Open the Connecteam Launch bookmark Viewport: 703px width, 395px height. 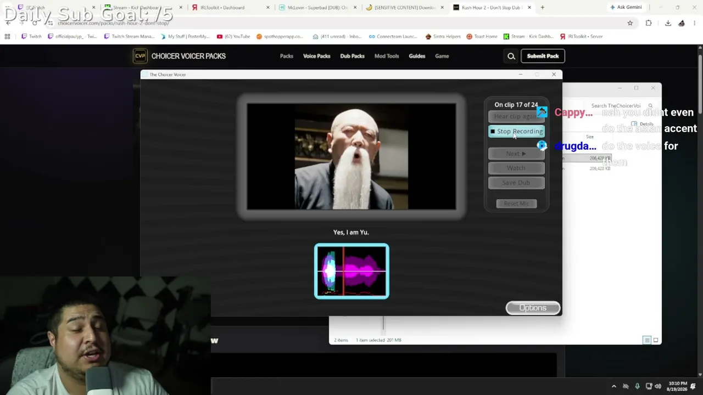pyautogui.click(x=393, y=36)
